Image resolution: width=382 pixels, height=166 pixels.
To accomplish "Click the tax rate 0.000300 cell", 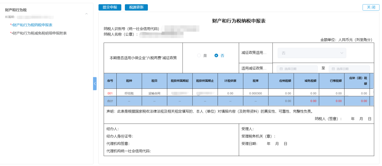I will pos(256,93).
